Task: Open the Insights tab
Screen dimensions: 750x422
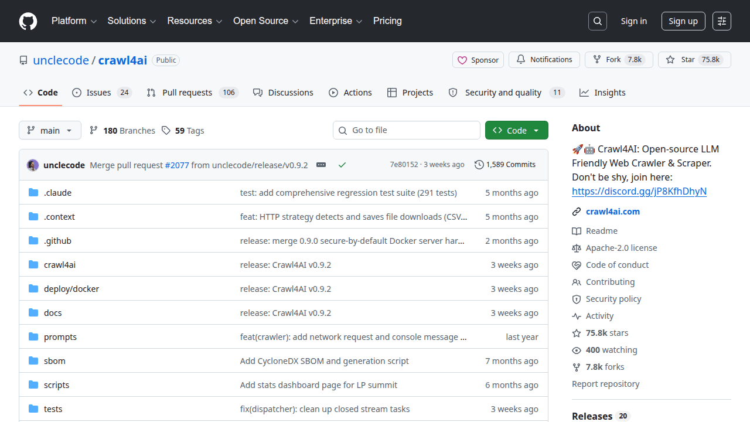Action: [602, 93]
